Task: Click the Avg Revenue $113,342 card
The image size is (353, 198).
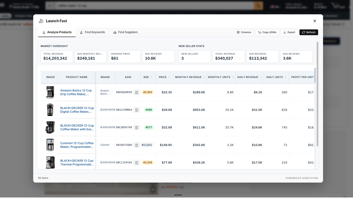Action: [x=262, y=56]
